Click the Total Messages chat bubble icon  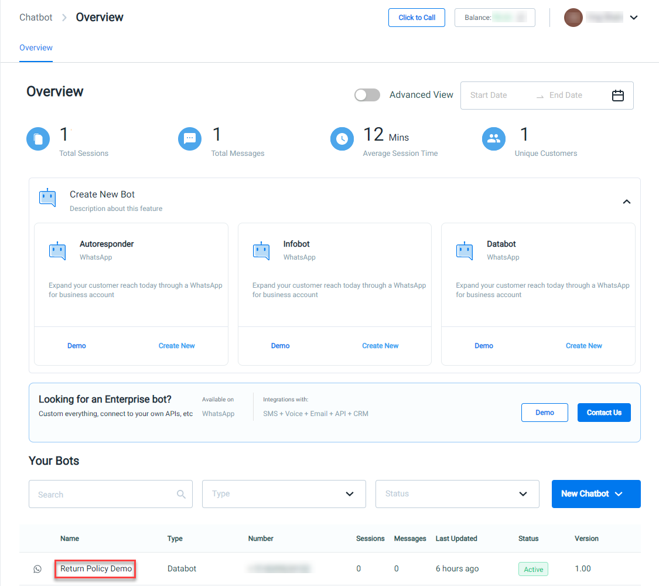[x=190, y=139]
